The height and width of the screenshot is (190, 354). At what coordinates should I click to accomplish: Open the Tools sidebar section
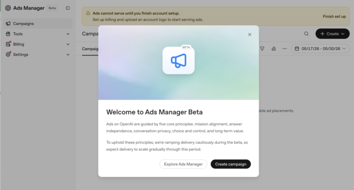click(x=38, y=34)
